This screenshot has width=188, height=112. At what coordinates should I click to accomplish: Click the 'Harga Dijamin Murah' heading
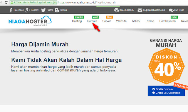pos(40,44)
